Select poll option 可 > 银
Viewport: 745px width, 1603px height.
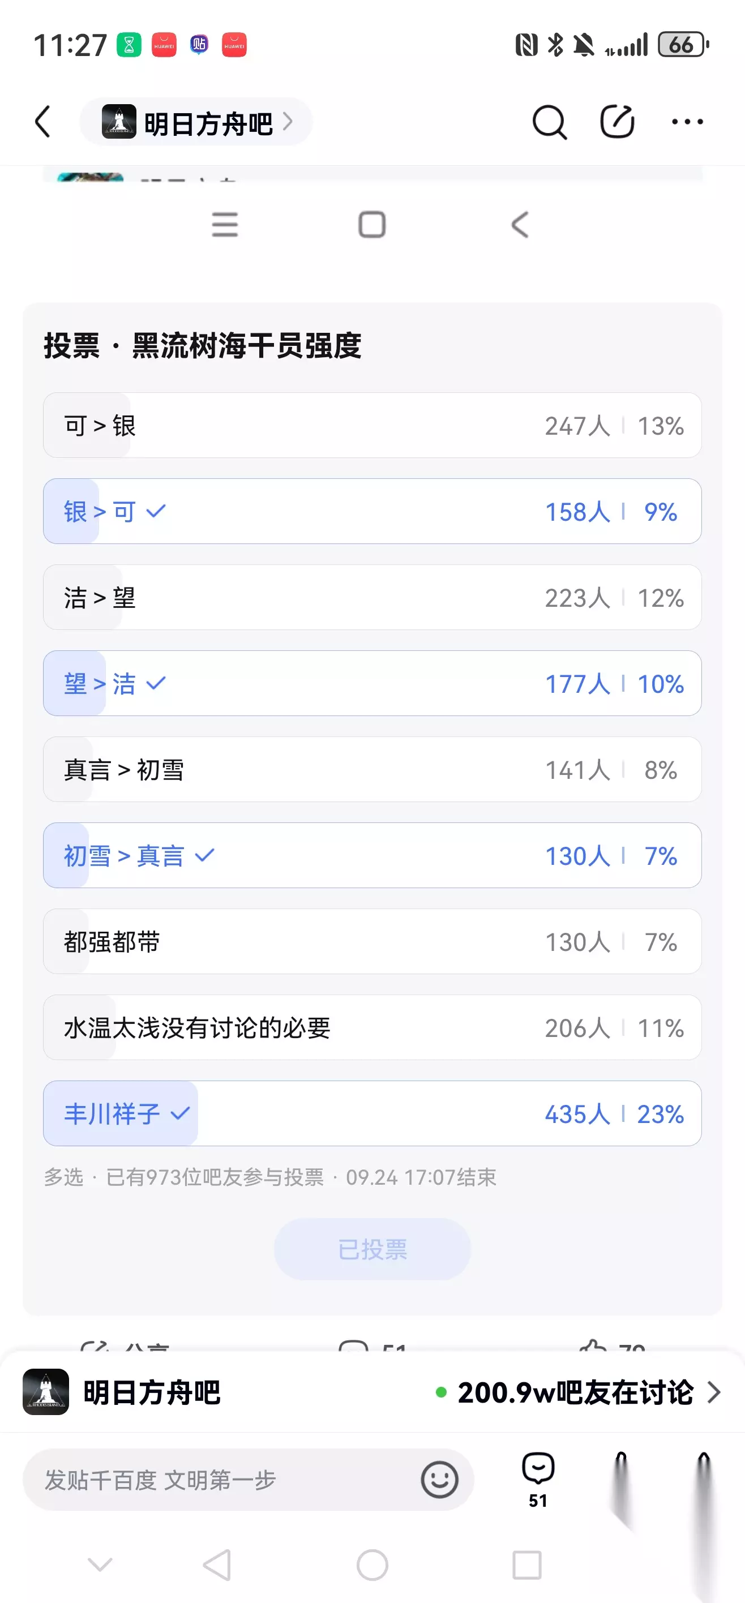(x=372, y=425)
